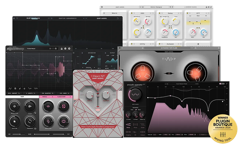Click the Amount value field in Hyperwarp
This screenshot has height=149, width=243.
pos(14,93)
